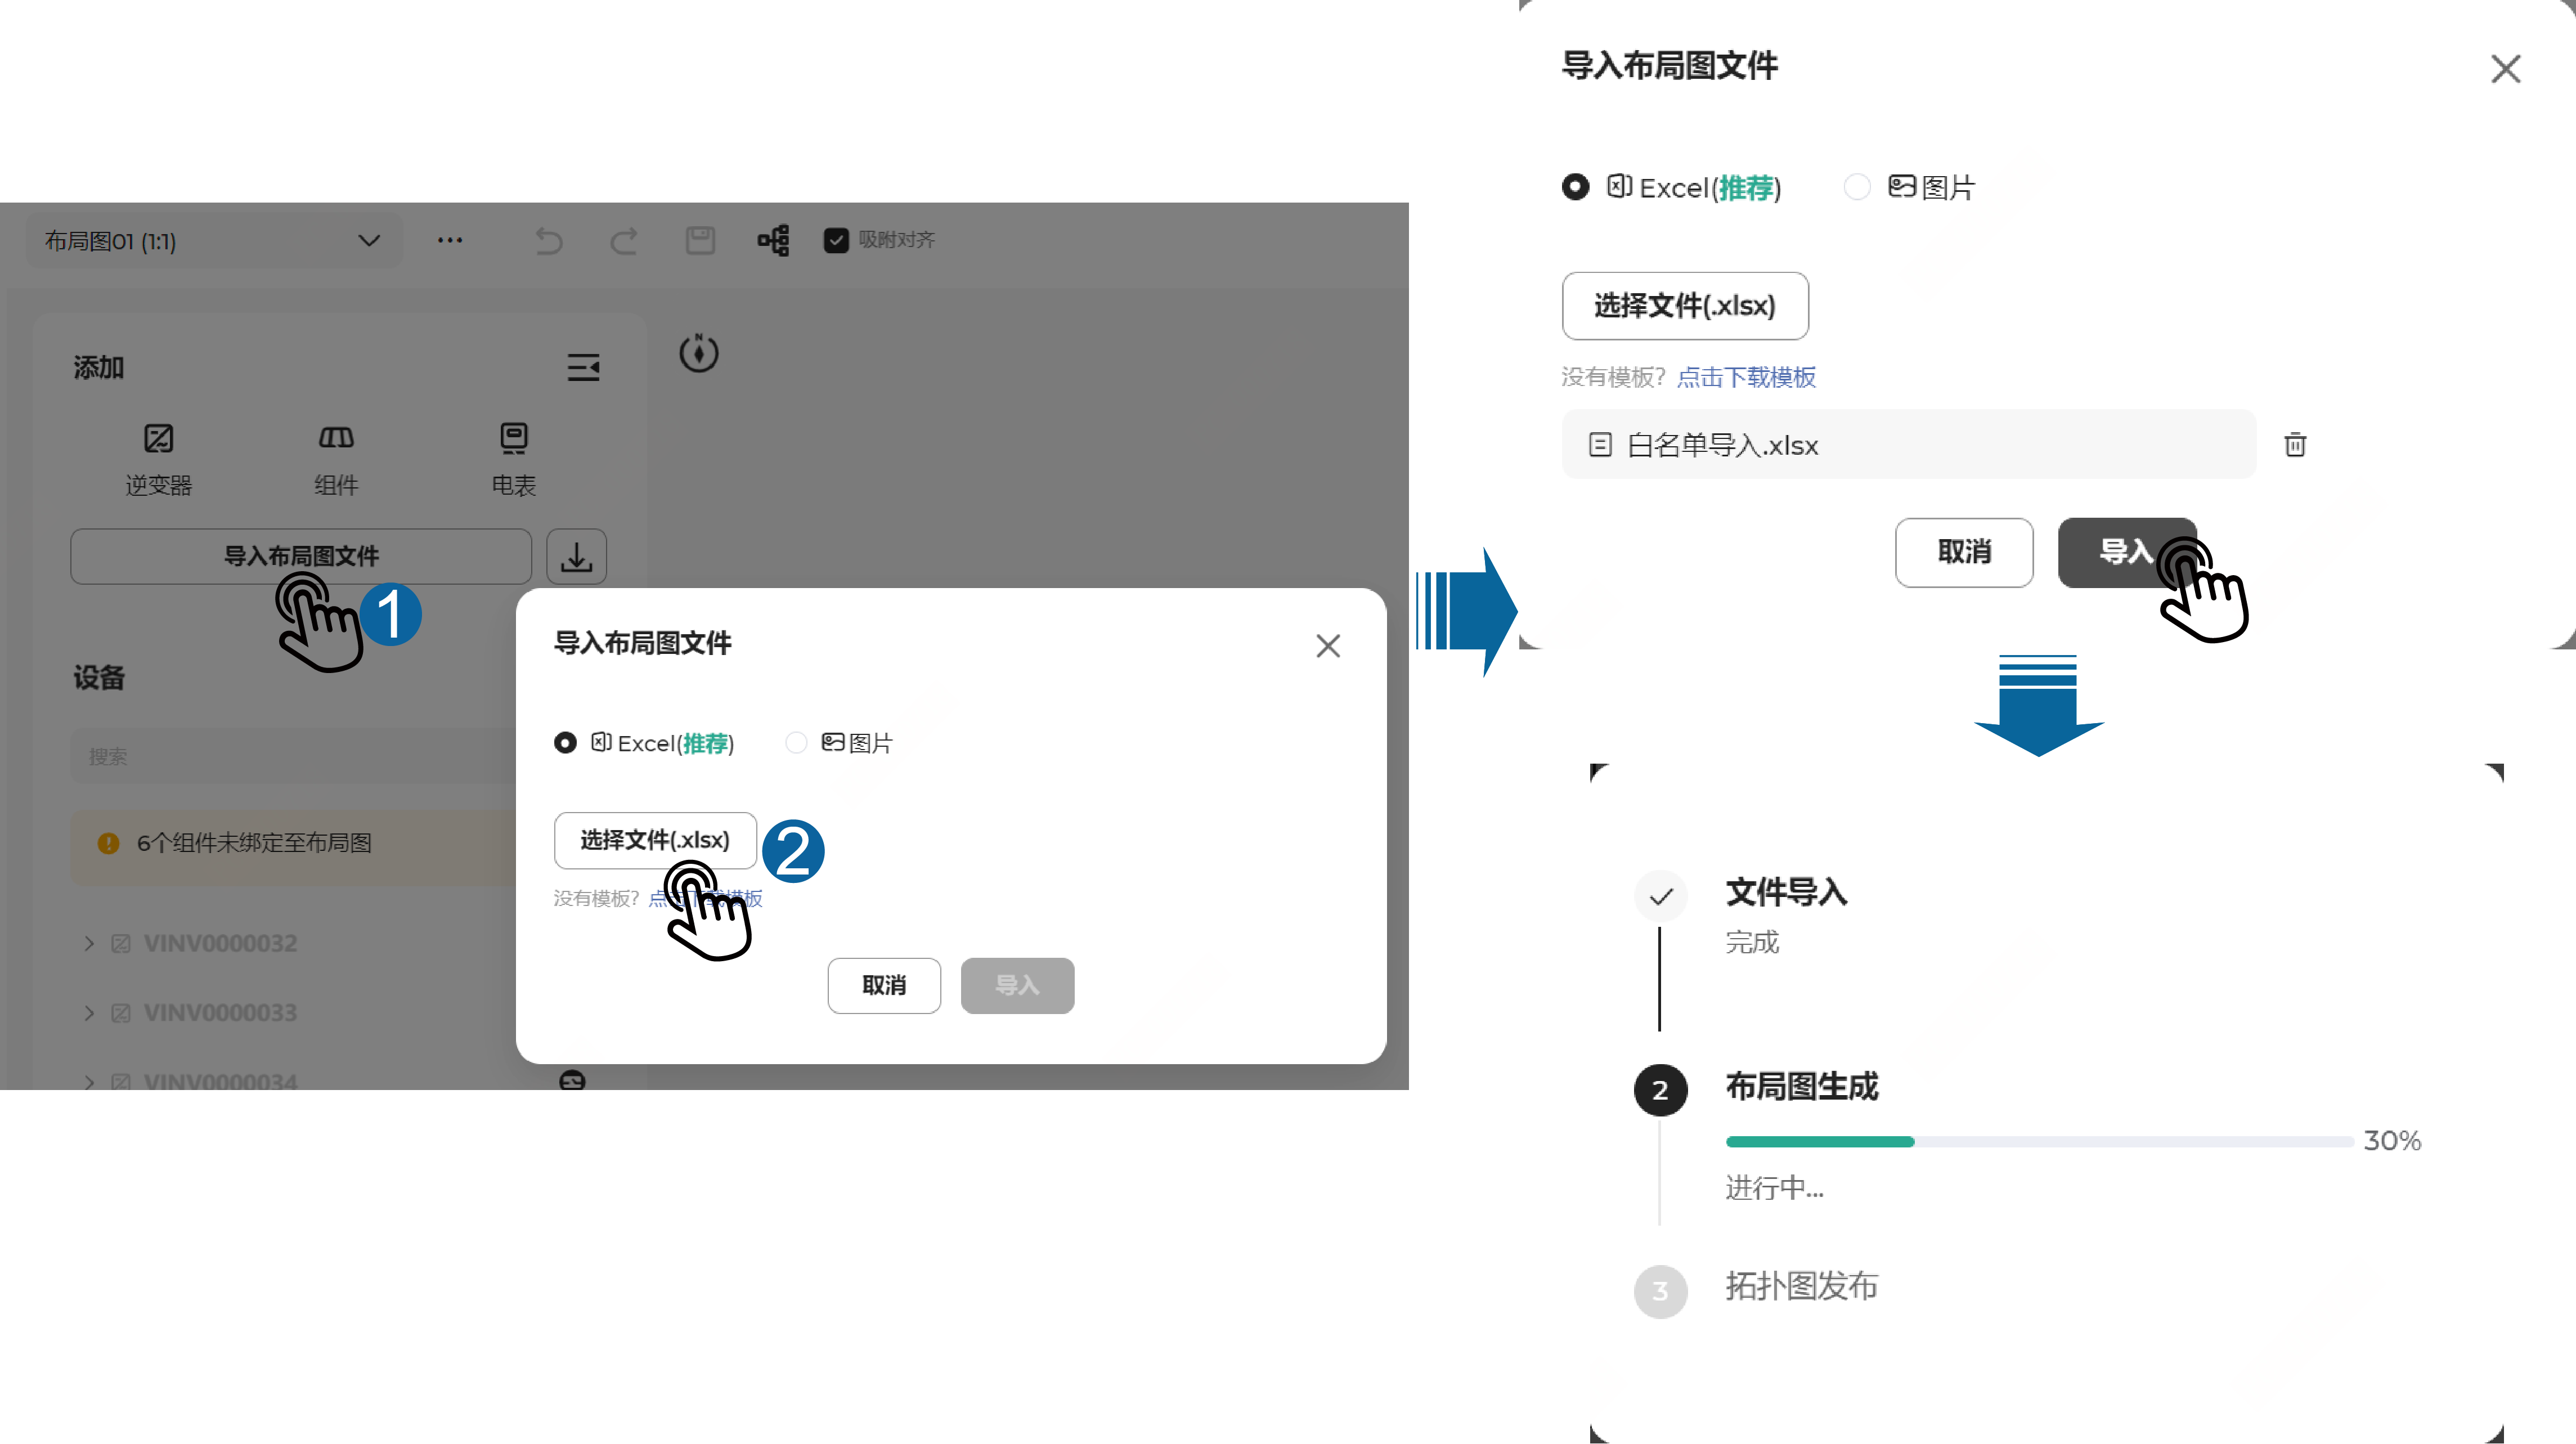Add a meter (电表) icon

[x=513, y=439]
